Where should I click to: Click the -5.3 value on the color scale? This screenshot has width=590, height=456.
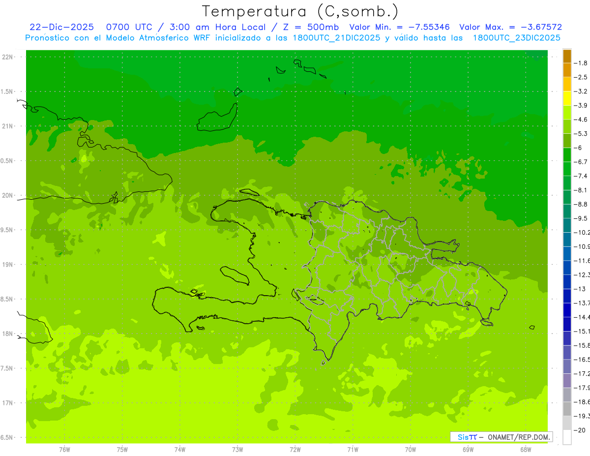[x=581, y=133]
